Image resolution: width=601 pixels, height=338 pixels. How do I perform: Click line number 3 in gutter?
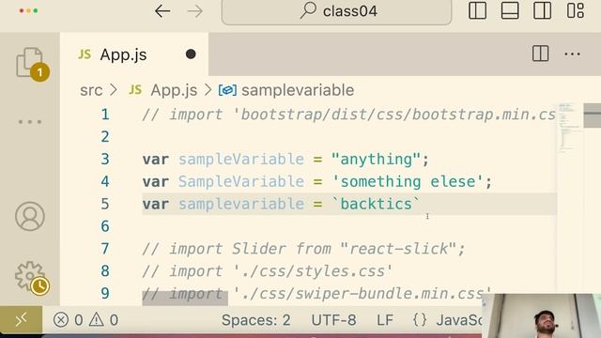point(105,159)
